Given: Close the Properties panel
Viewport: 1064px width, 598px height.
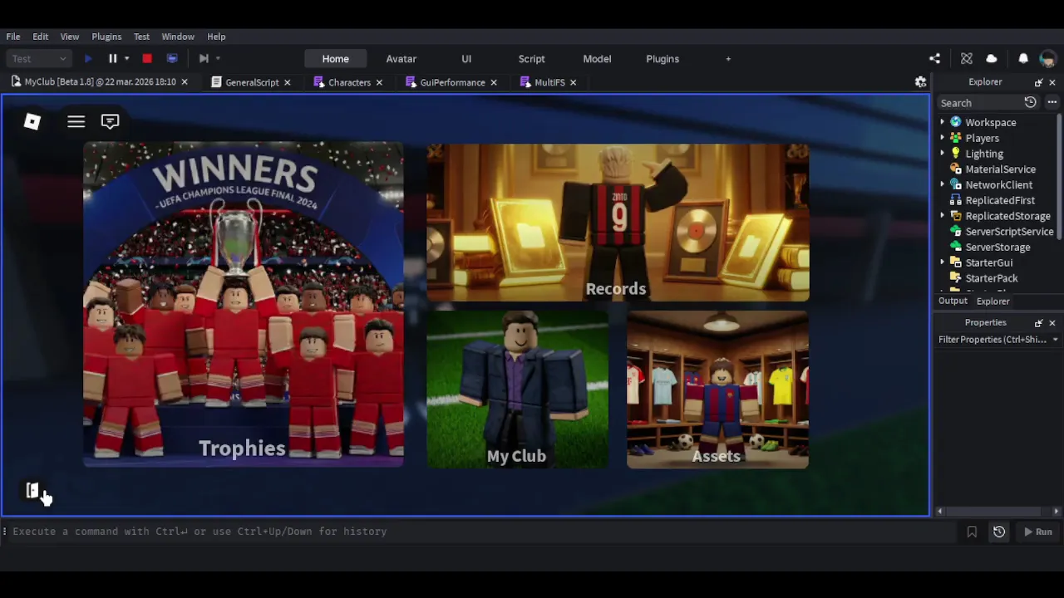Looking at the screenshot, I should (1052, 322).
